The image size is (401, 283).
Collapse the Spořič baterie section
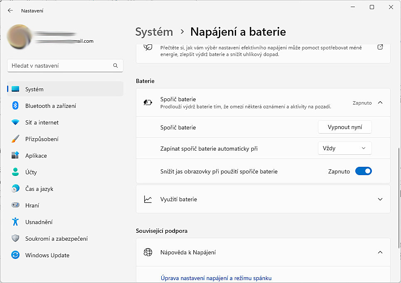click(x=380, y=102)
